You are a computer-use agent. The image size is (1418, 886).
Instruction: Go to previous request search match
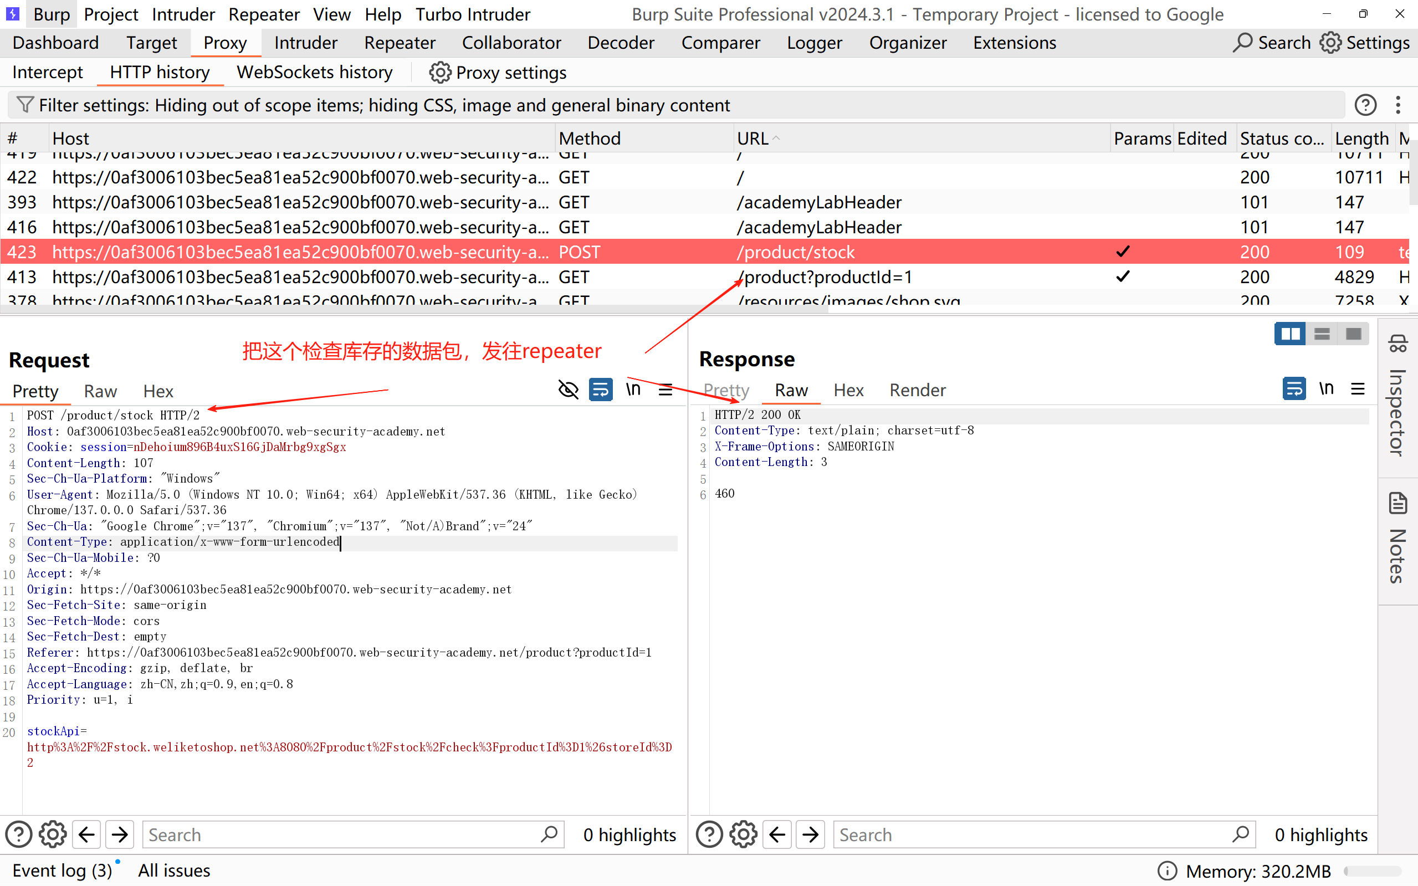click(x=87, y=834)
